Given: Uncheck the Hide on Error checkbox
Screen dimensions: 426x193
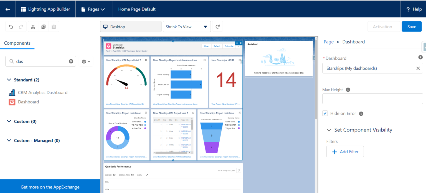Looking at the screenshot, I should tap(325, 113).
